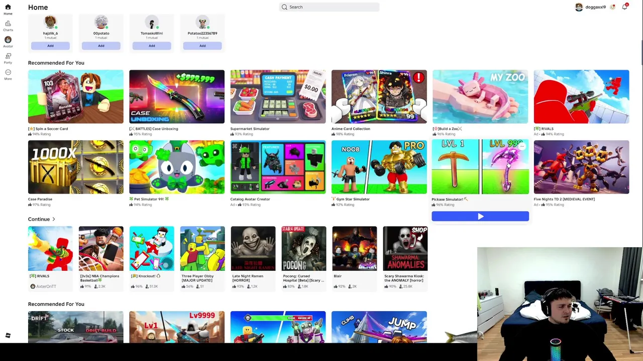Screen dimensions: 643x361
Task: Open the RIVALS ad thumbnail in recommendations
Action: [581, 97]
